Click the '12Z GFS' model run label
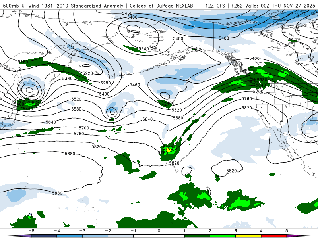The height and width of the screenshot is (238, 318). click(215, 6)
